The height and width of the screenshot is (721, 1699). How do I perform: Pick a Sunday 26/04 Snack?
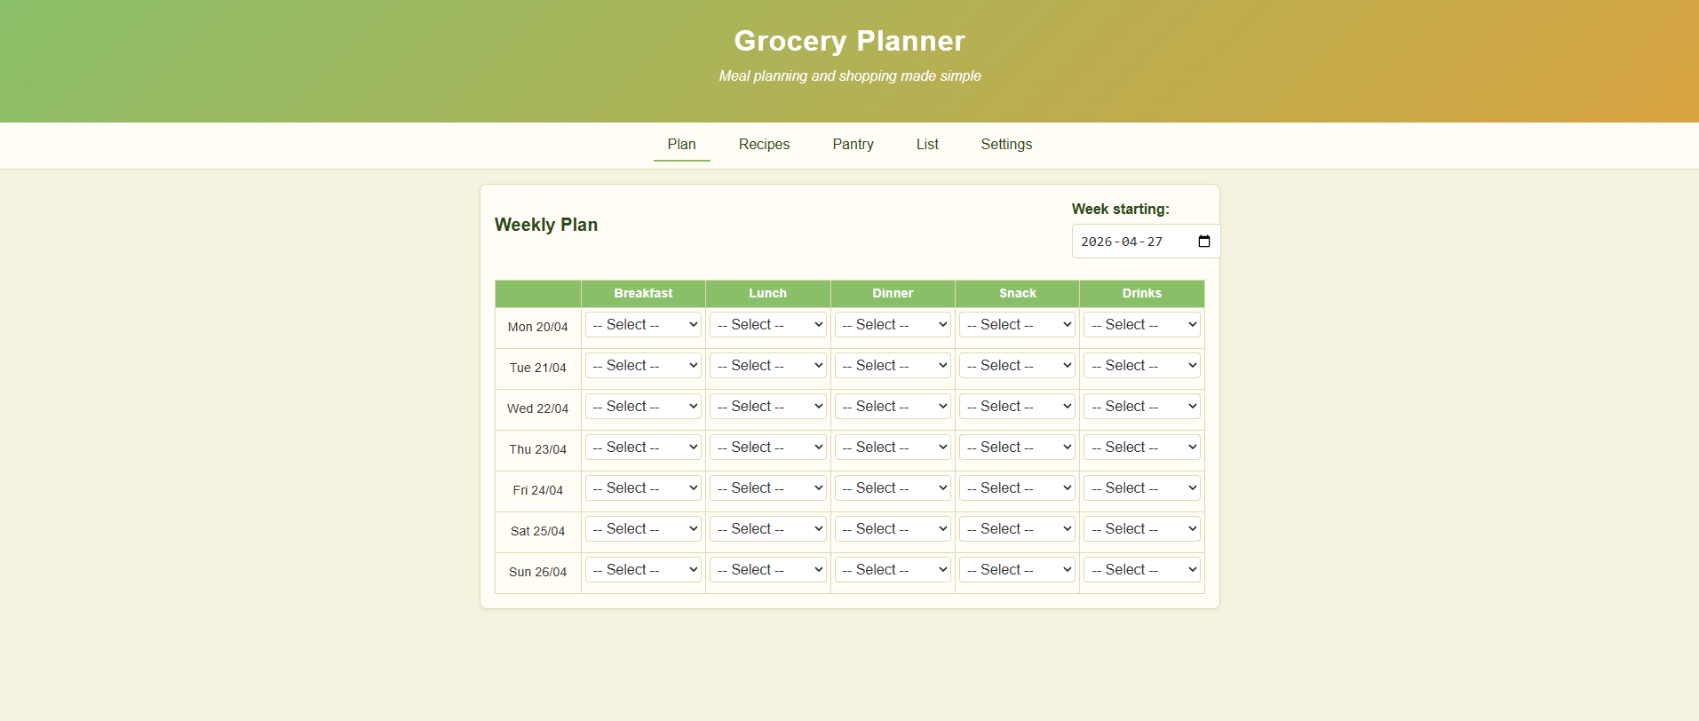[x=1017, y=570]
